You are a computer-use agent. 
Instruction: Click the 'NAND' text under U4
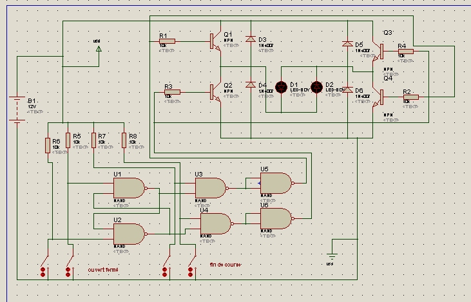pyautogui.click(x=206, y=236)
